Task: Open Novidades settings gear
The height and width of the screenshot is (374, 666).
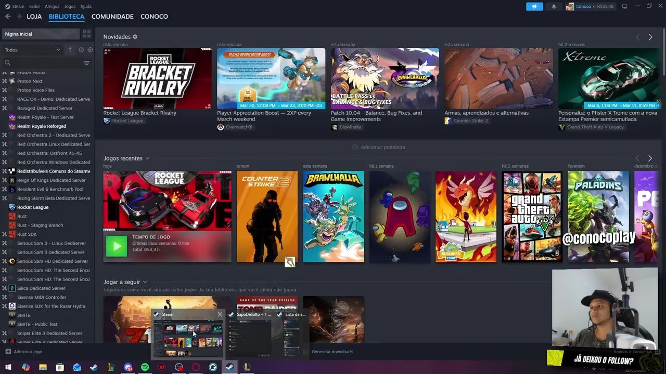Action: pyautogui.click(x=135, y=37)
